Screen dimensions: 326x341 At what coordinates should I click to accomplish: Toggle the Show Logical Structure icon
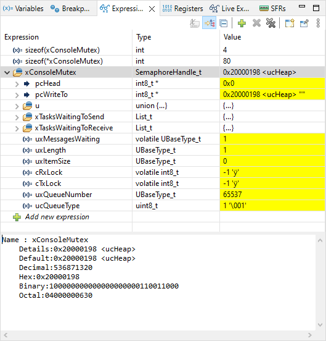point(210,23)
